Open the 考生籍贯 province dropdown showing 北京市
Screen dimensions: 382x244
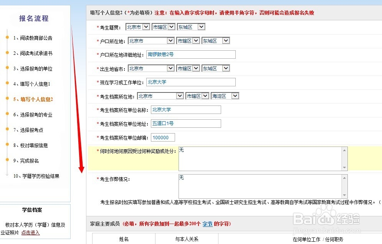pyautogui.click(x=137, y=26)
